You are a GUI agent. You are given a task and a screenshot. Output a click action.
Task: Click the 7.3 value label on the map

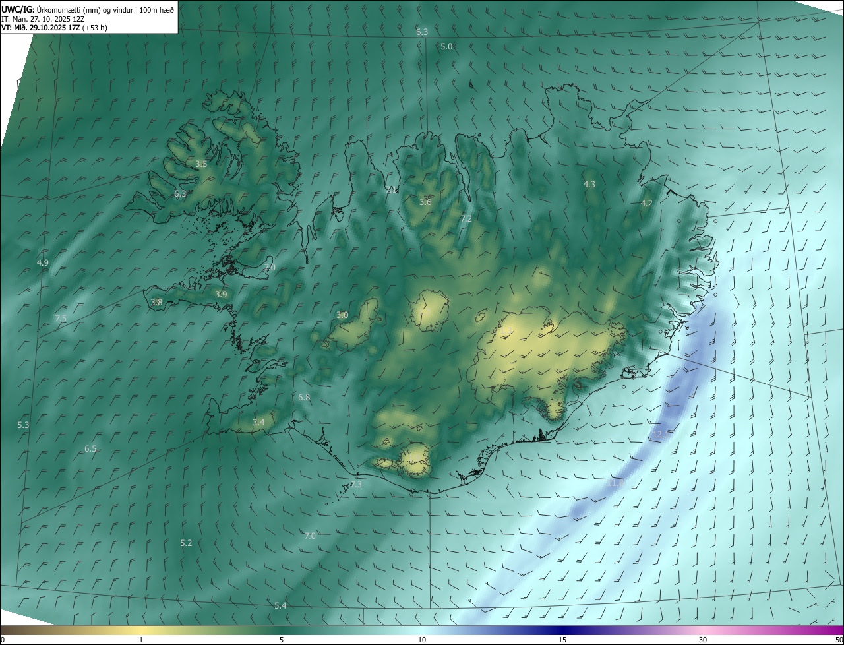point(356,484)
